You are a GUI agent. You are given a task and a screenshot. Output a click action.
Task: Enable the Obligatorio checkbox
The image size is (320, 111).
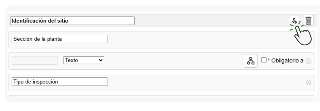pyautogui.click(x=264, y=60)
